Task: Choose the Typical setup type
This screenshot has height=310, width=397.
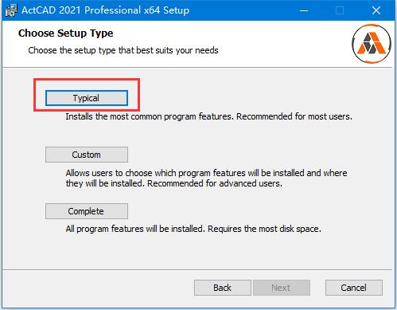Action: click(87, 98)
